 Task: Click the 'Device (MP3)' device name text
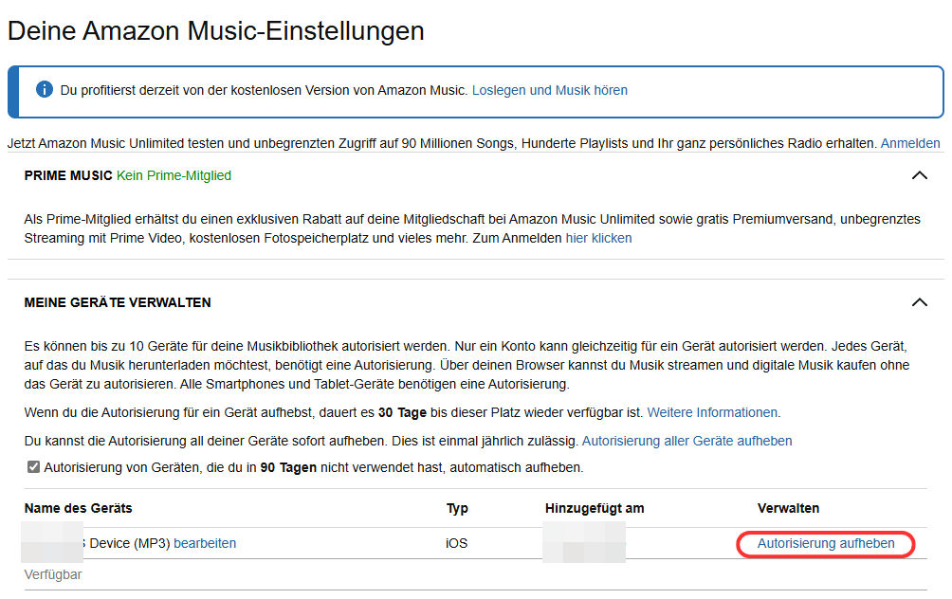pyautogui.click(x=129, y=543)
